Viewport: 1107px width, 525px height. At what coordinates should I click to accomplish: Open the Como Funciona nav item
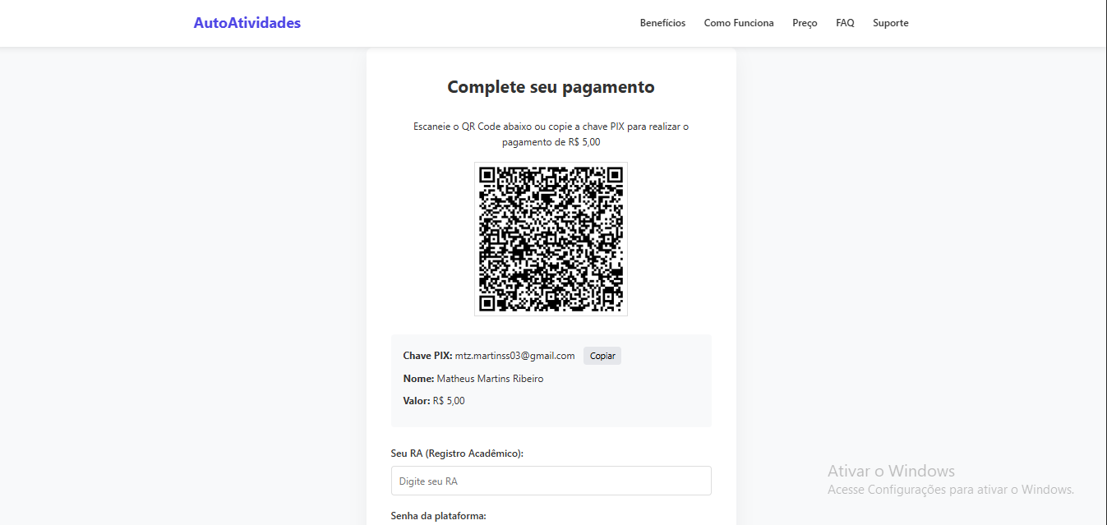[739, 23]
